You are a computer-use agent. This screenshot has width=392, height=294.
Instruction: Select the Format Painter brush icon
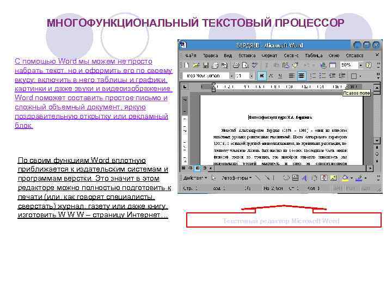[x=295, y=65]
